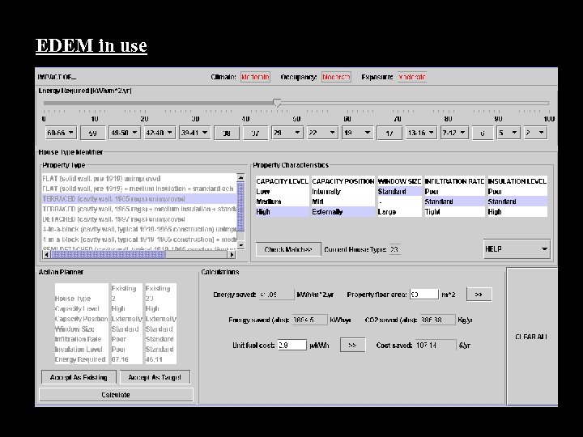Select Poor in INSULATION LEVEL column
The width and height of the screenshot is (583, 437).
click(x=517, y=191)
